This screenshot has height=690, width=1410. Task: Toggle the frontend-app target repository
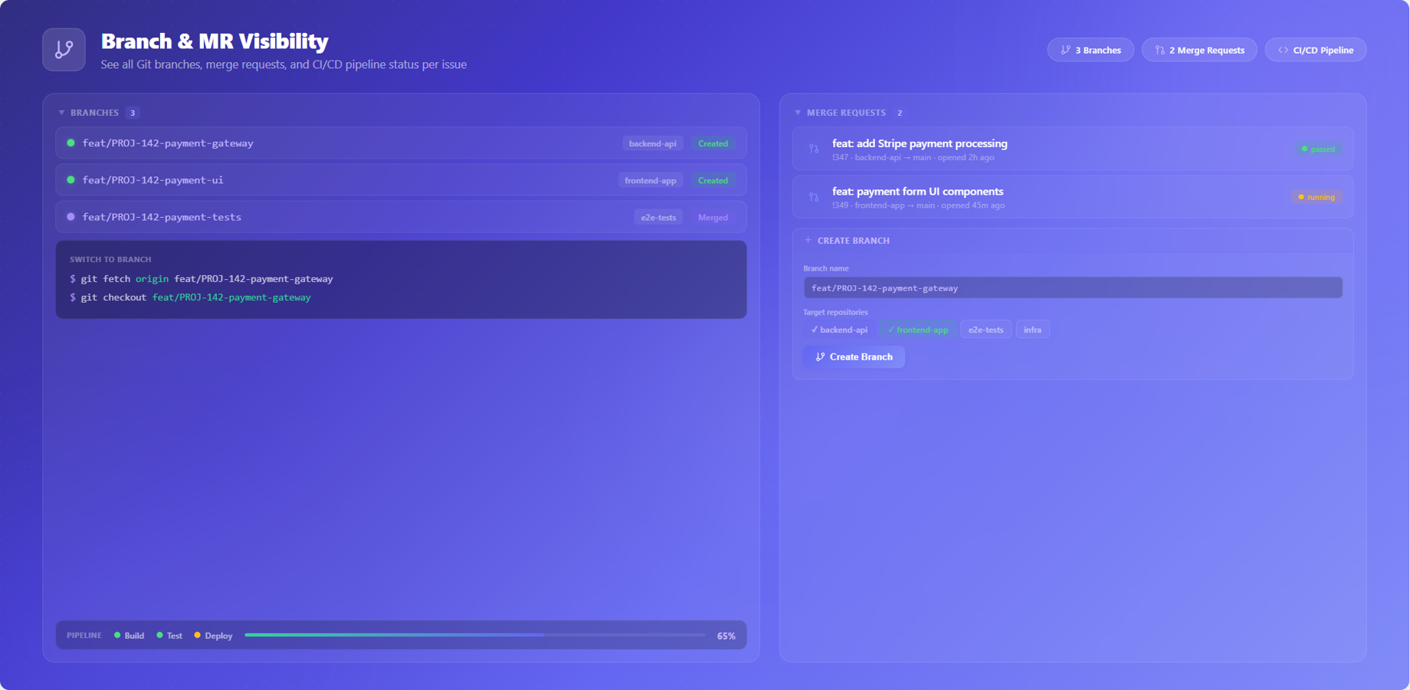pos(916,329)
